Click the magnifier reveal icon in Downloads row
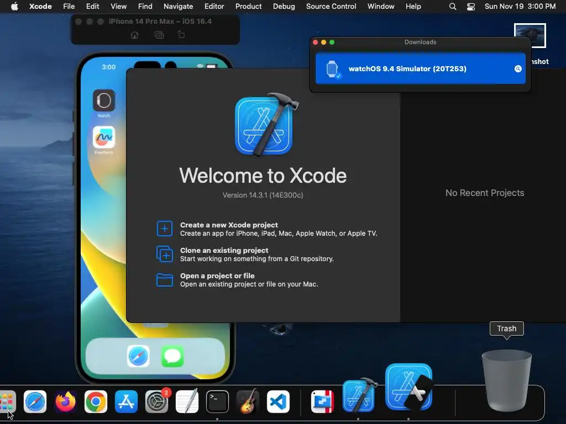566x424 pixels. tap(518, 69)
